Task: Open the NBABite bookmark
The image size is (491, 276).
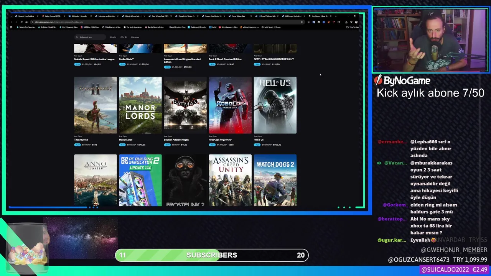Action: pos(90,27)
